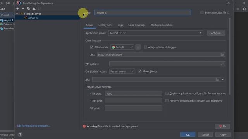Viewport: 248px width, 139px height.
Task: Open the Startup/Connection tab
Action: [x=162, y=25]
